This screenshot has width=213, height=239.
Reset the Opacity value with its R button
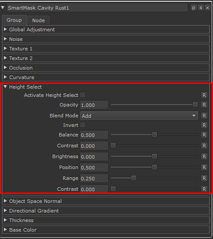click(204, 105)
